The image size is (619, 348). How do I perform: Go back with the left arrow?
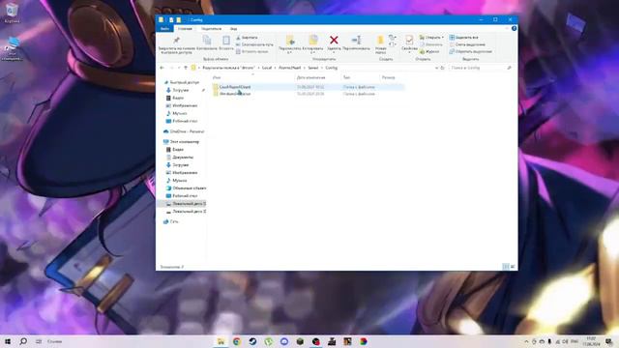click(x=162, y=68)
